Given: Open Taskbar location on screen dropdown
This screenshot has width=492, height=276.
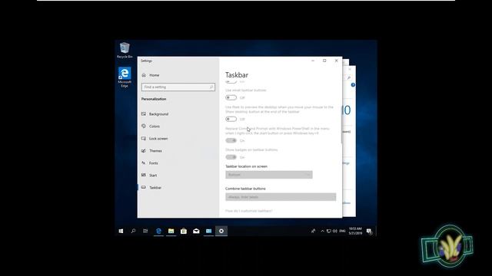Looking at the screenshot, I should point(269,175).
